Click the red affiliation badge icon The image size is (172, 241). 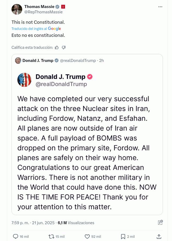point(63,7)
